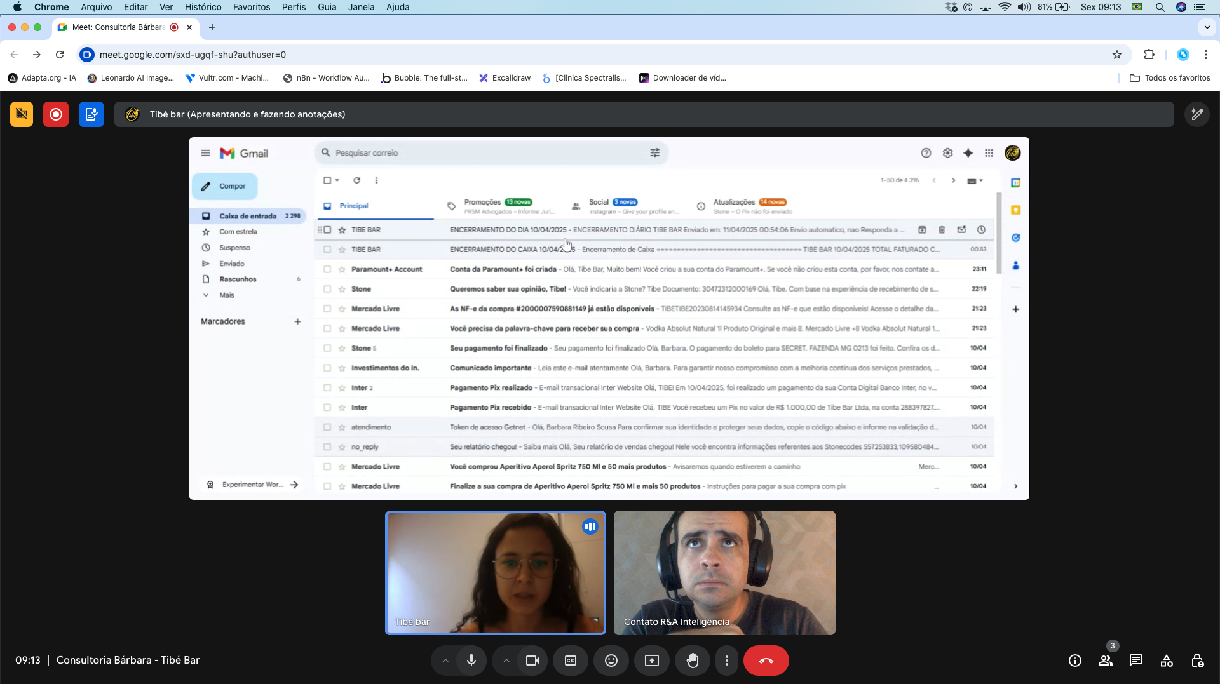Raise hand in the meeting
The image size is (1220, 684).
693,661
